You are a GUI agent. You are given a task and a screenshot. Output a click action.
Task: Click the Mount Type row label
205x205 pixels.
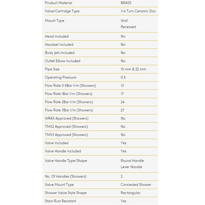click(x=55, y=20)
